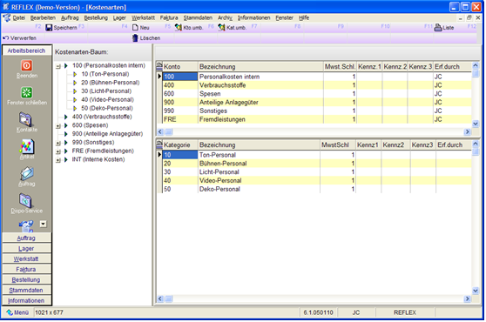
Task: Expand the FRE (Fremdleistungen) tree node
Action: tap(58, 151)
